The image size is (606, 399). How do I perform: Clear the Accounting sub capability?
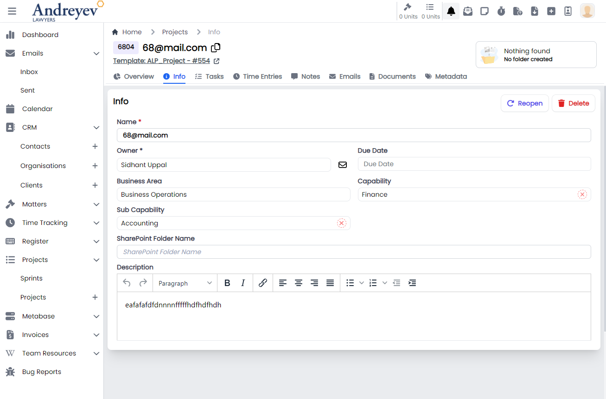pyautogui.click(x=341, y=223)
